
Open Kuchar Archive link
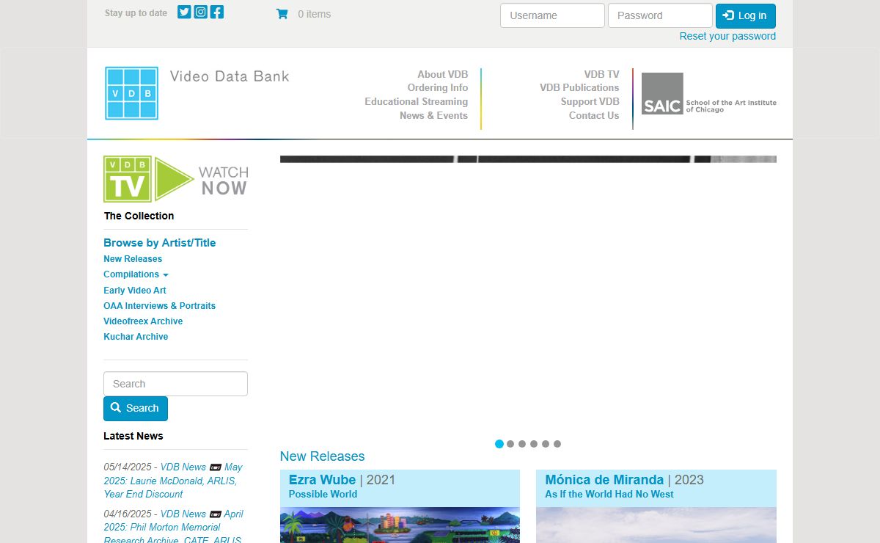136,337
